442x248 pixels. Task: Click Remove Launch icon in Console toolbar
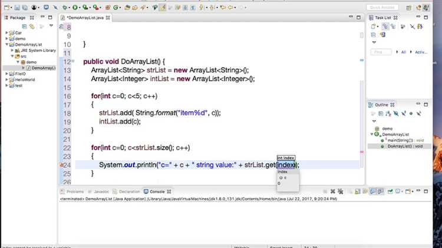pos(332,191)
